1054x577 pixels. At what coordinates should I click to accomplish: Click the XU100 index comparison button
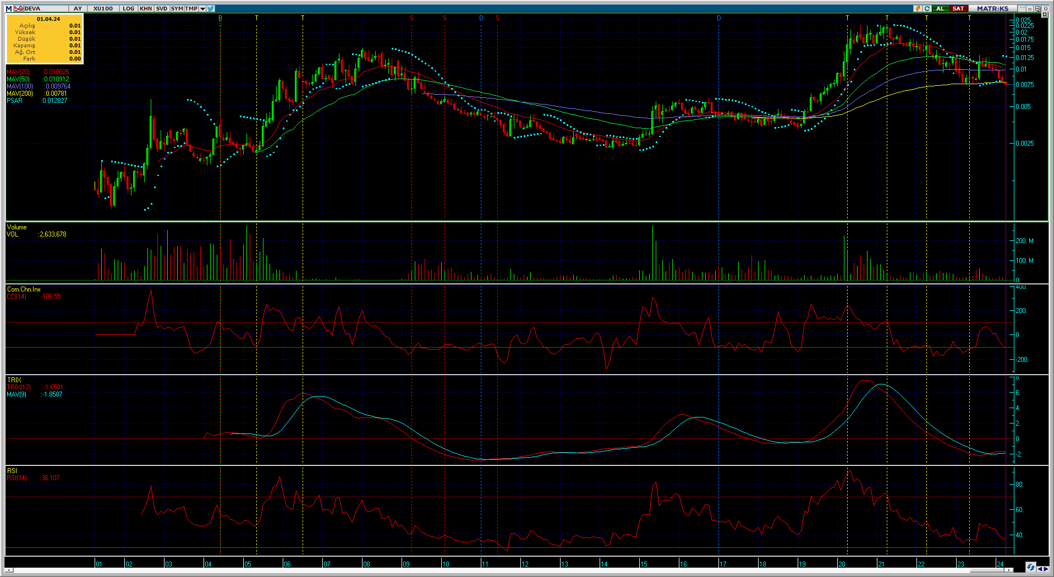(x=103, y=8)
